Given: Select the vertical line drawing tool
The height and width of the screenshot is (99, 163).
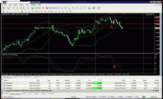Looking at the screenshot, I should coord(11,11).
